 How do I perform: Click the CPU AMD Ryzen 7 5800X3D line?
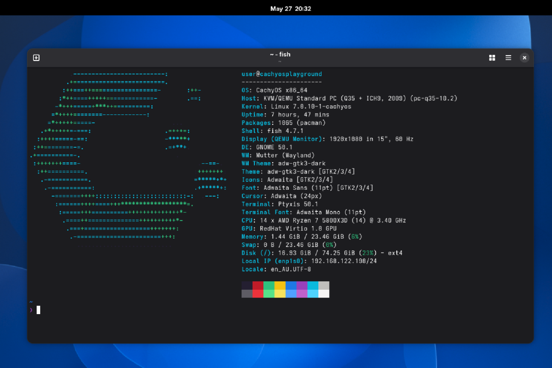[324, 220]
